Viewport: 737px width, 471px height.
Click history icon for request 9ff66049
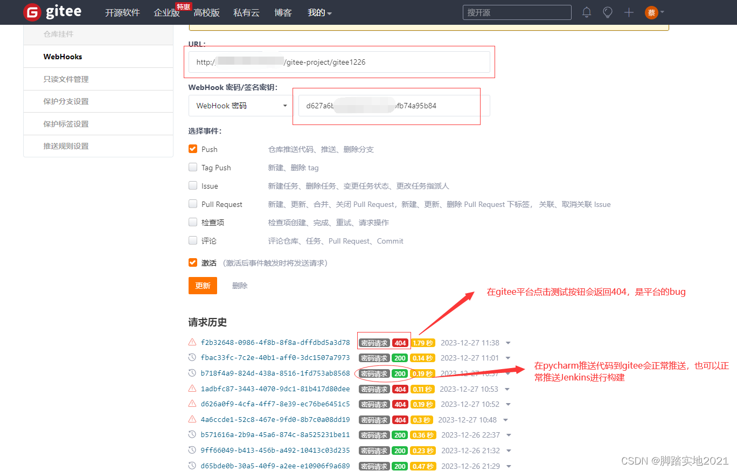(x=192, y=450)
